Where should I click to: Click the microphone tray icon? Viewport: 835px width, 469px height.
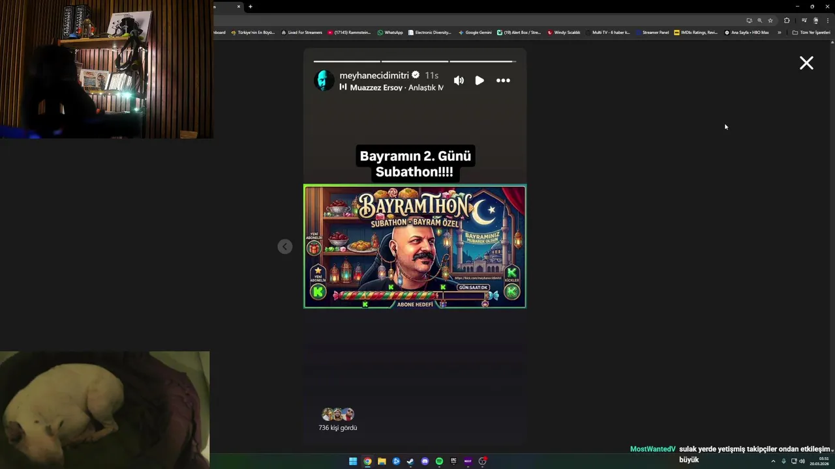pos(783,461)
